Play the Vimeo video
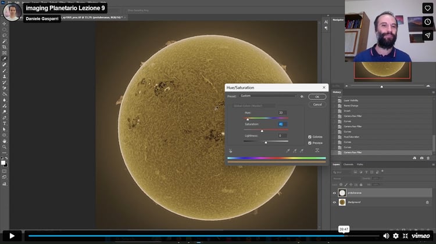The image size is (436, 244). coord(12,236)
